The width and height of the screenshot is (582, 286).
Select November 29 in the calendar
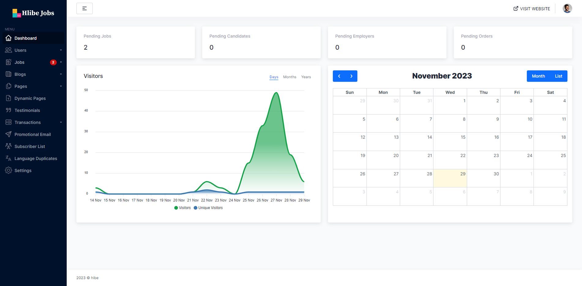pos(450,178)
